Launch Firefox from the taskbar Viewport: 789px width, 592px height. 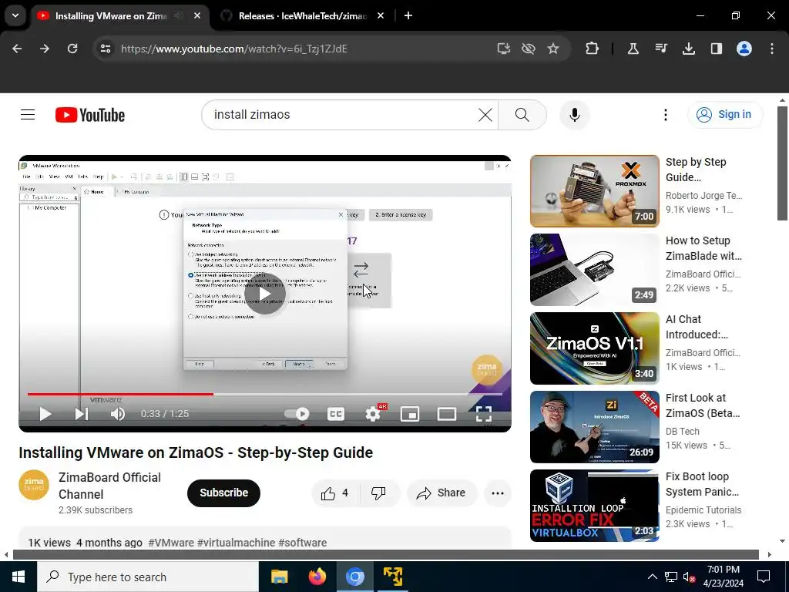click(317, 577)
